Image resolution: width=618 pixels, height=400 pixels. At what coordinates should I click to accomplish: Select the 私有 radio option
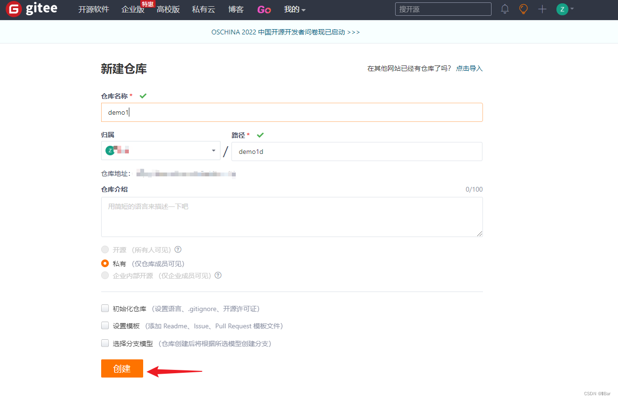[x=105, y=263]
